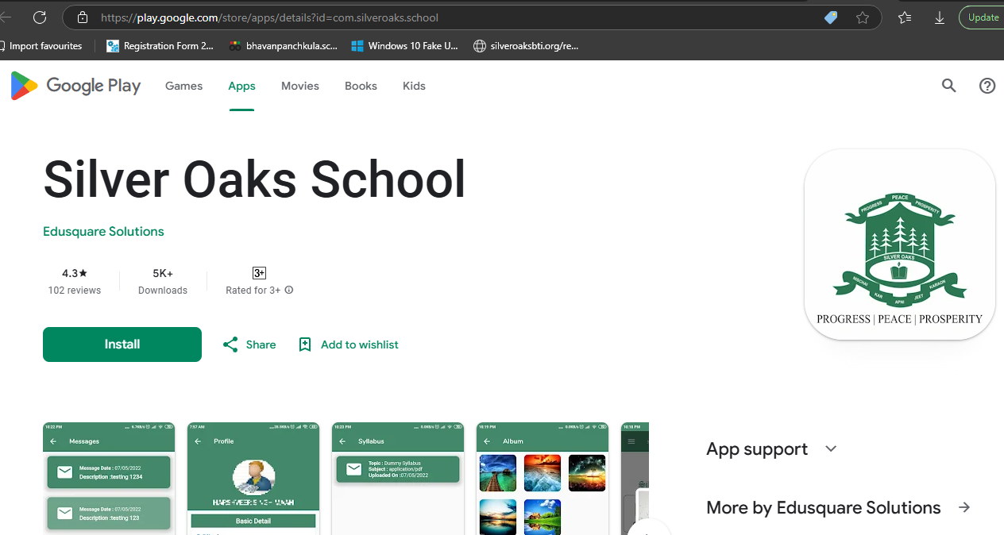Switch to the Movies tab
The image size is (1004, 535).
tap(299, 86)
